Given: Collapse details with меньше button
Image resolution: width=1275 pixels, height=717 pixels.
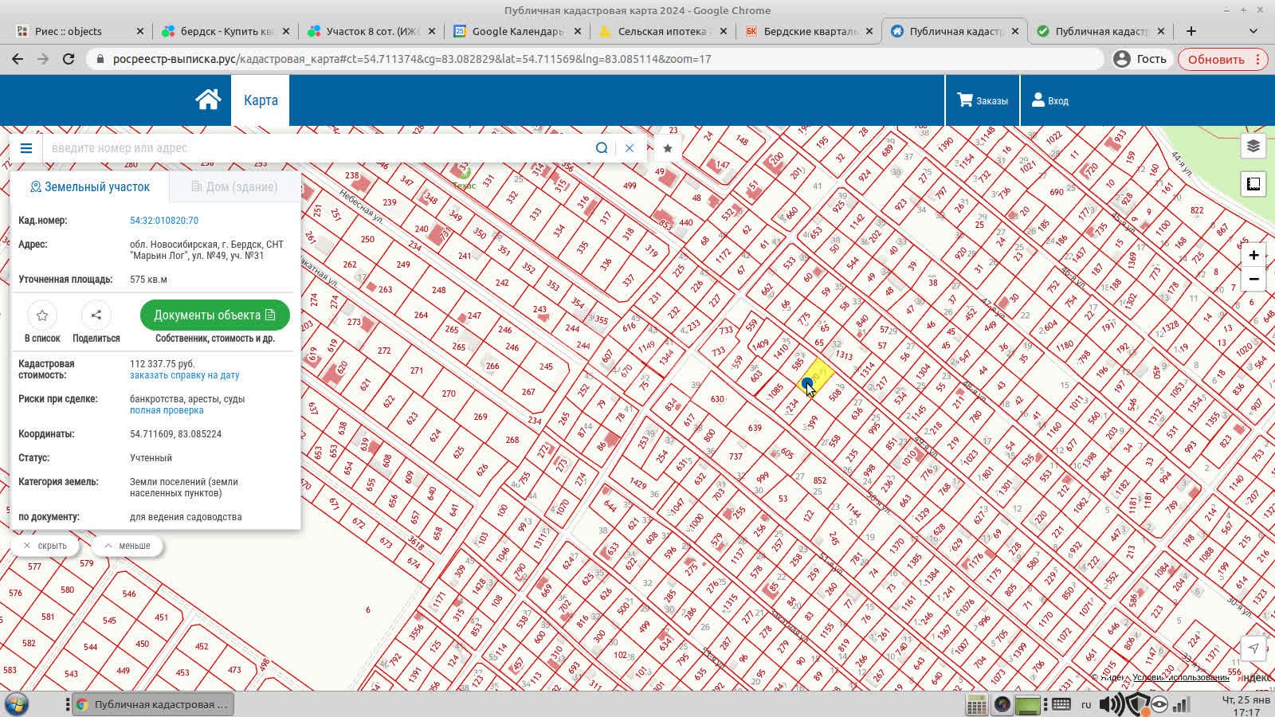Looking at the screenshot, I should (x=127, y=546).
